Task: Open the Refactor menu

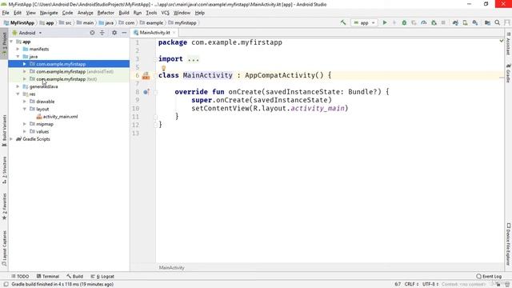Action: tap(106, 13)
